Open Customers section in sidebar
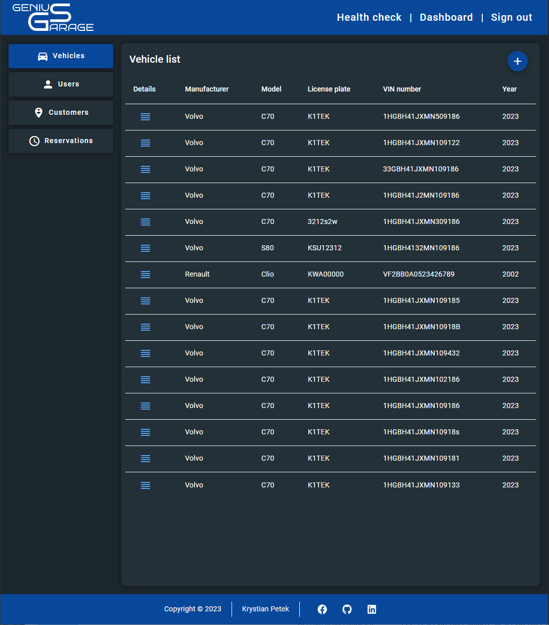 click(x=61, y=113)
